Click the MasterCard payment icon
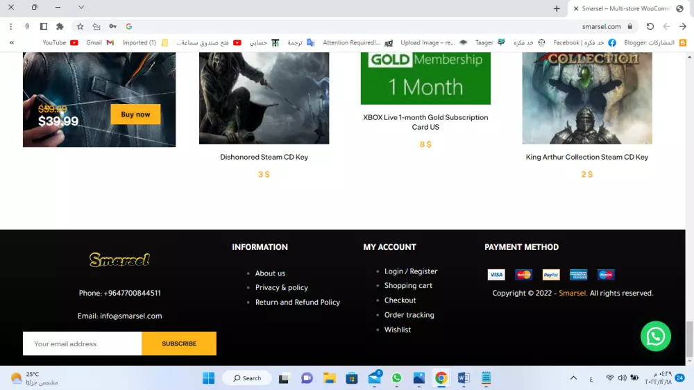This screenshot has width=694, height=390. point(523,275)
